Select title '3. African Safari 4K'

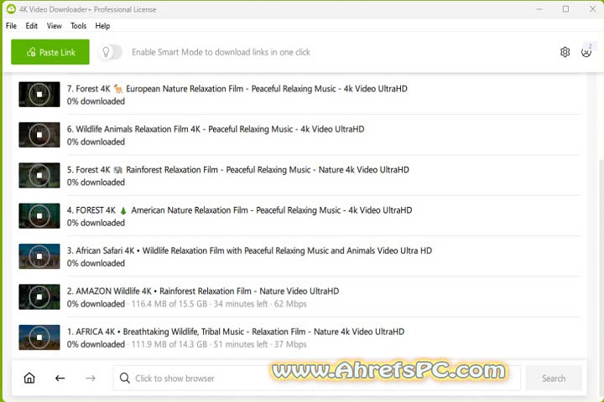click(249, 250)
